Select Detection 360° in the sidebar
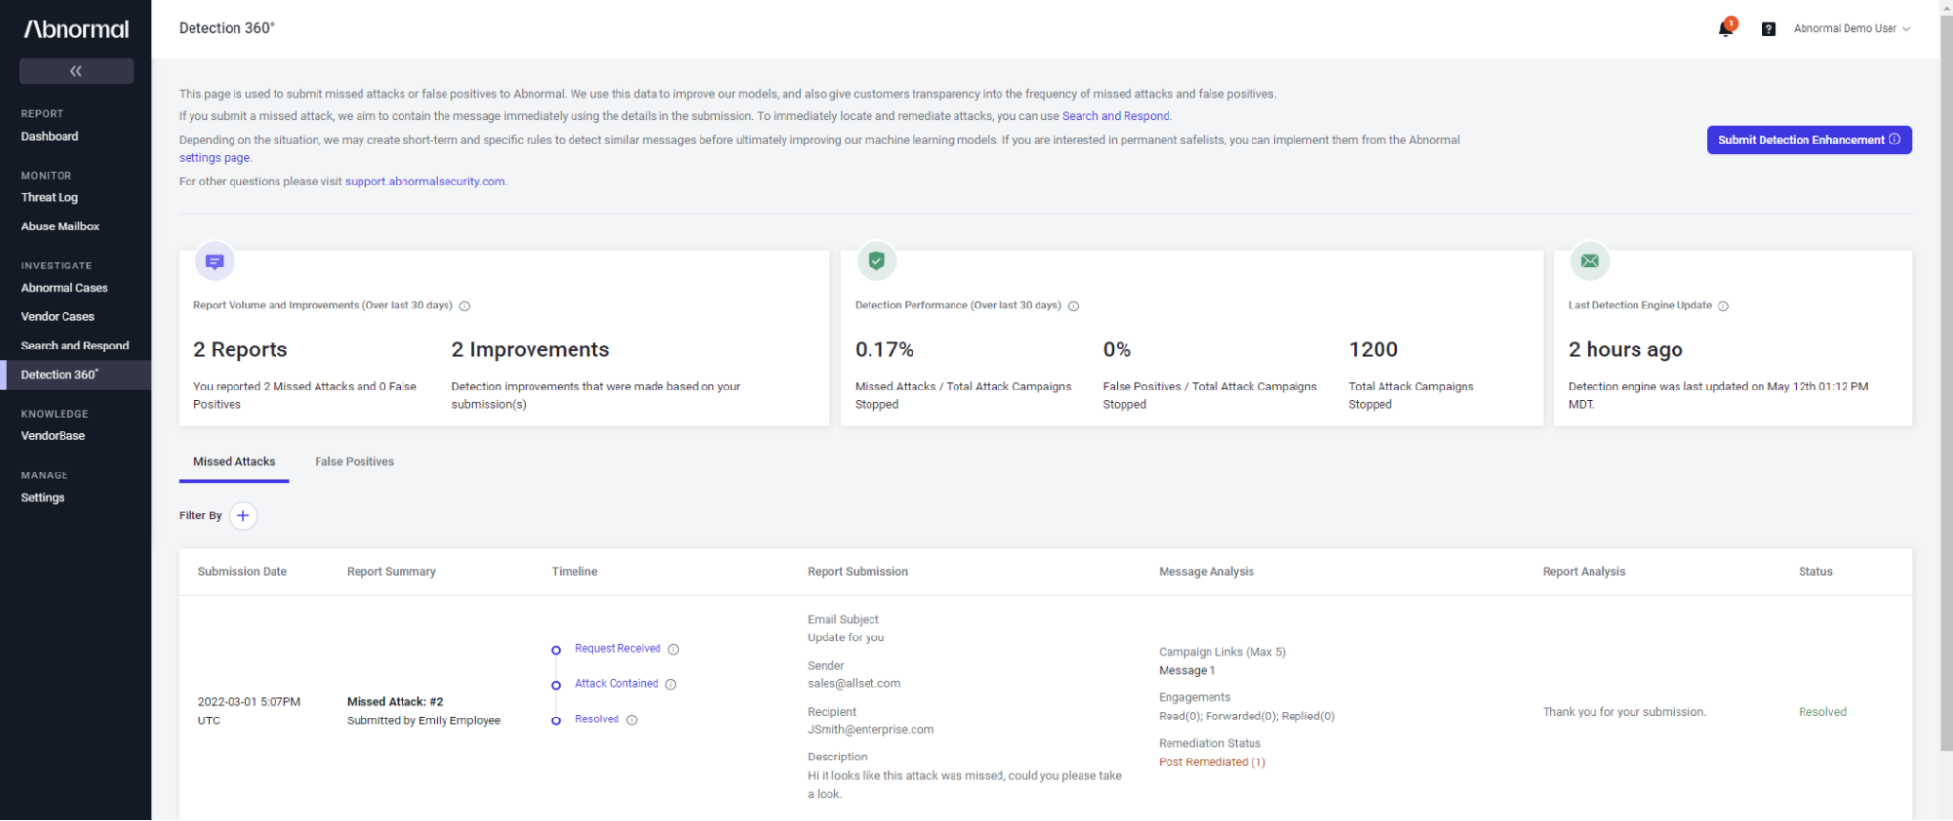This screenshot has height=821, width=1953. [x=76, y=375]
